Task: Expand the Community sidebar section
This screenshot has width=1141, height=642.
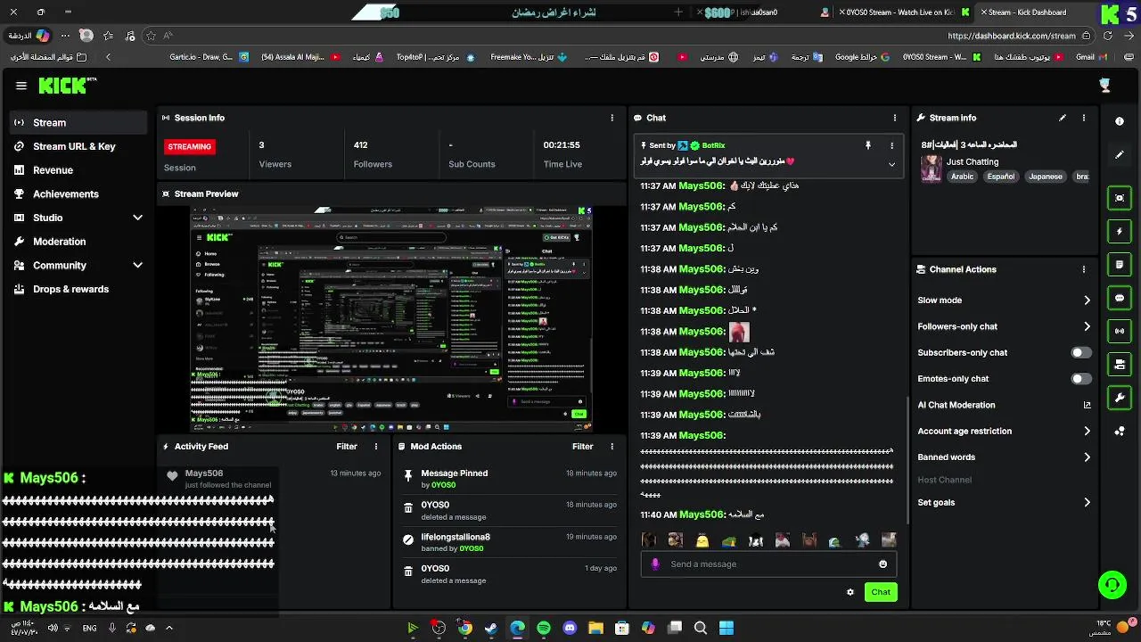Action: pos(78,265)
